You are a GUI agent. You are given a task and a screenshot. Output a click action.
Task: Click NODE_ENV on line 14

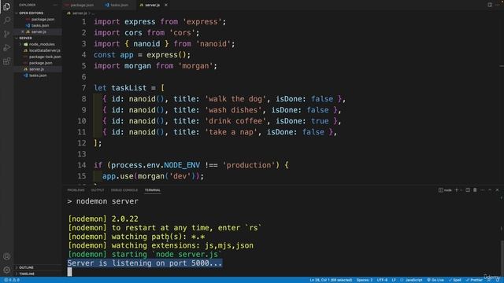coord(182,165)
